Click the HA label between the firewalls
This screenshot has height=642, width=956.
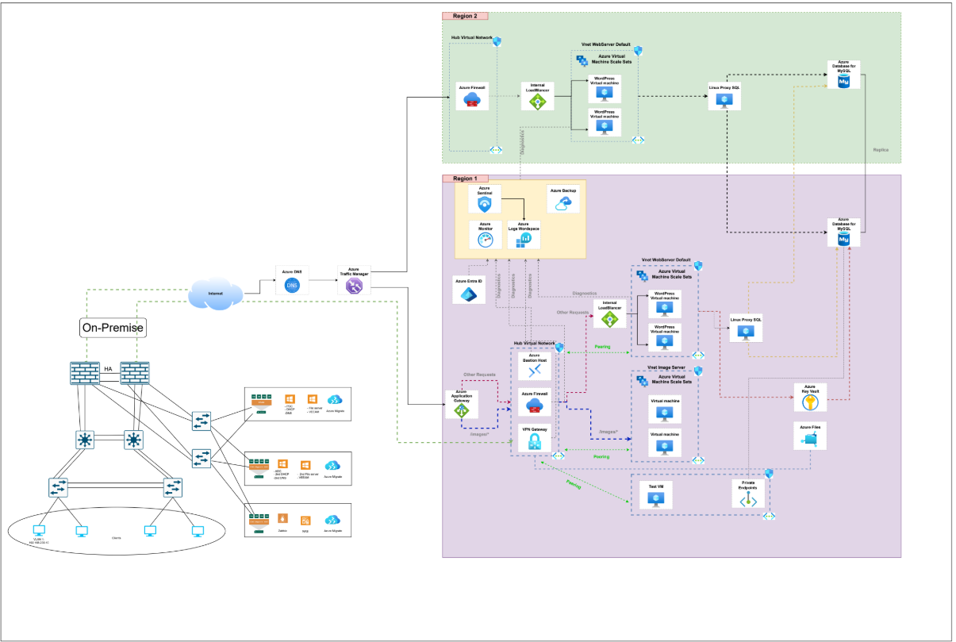click(x=107, y=368)
